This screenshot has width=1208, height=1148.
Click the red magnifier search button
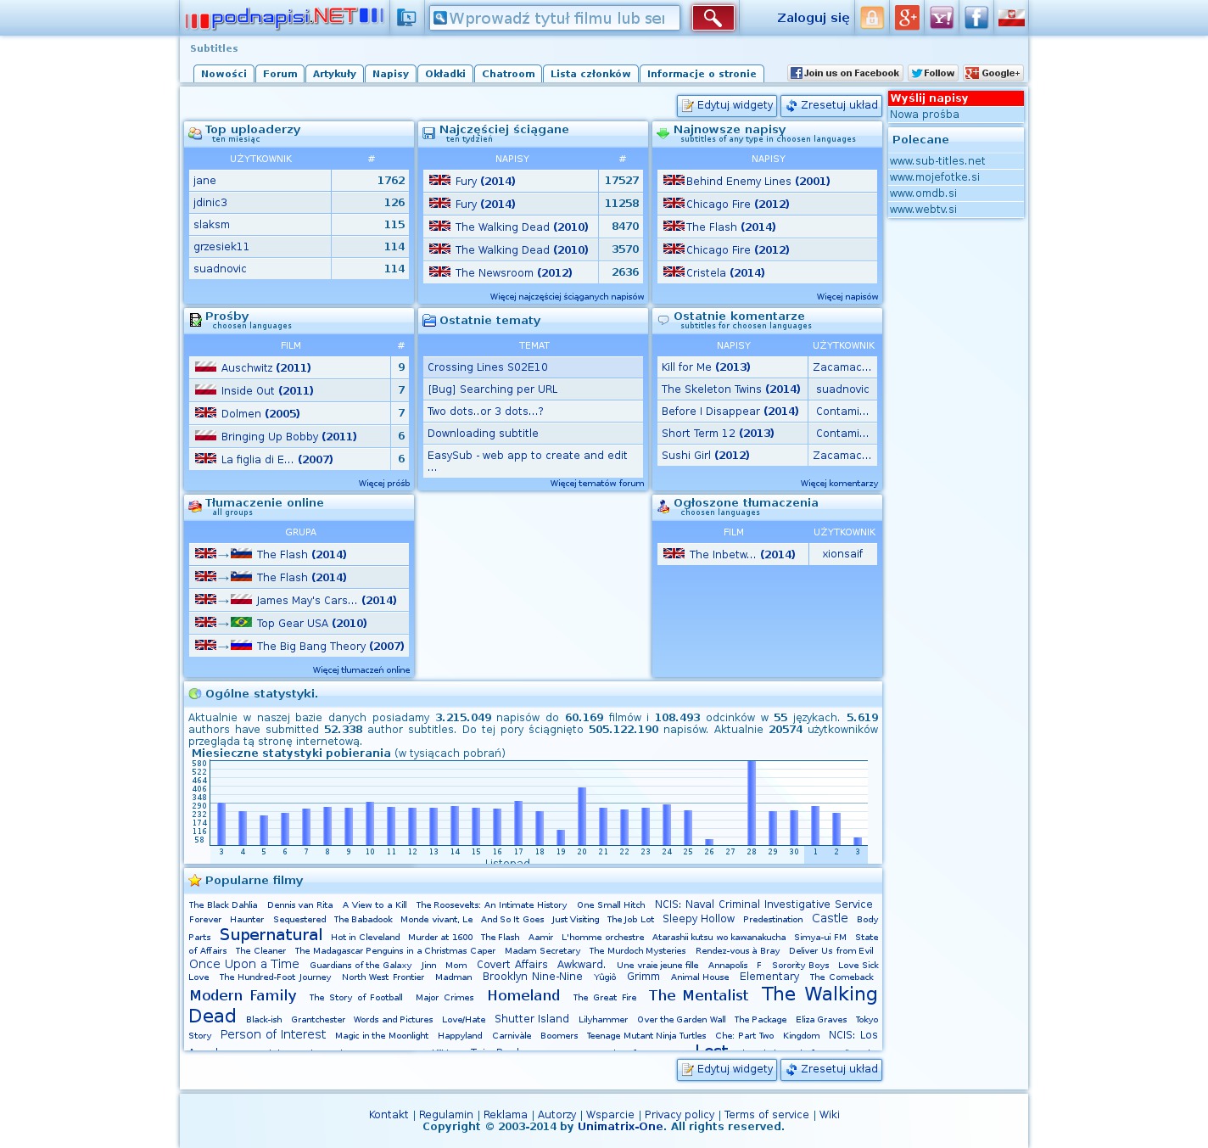713,18
